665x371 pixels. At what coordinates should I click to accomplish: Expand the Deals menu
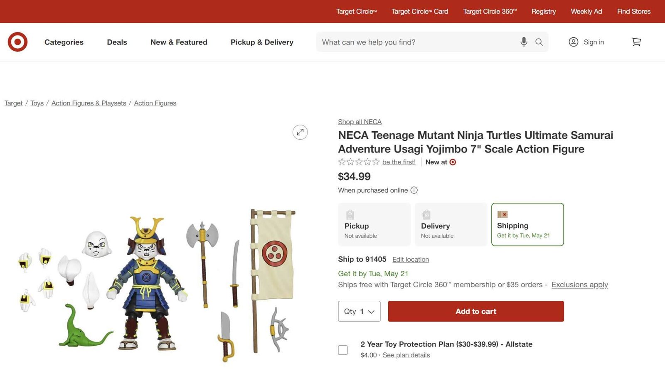[117, 42]
